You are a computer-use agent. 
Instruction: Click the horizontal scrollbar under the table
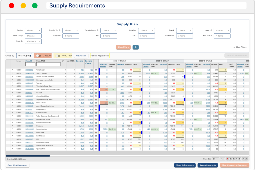tap(28, 156)
